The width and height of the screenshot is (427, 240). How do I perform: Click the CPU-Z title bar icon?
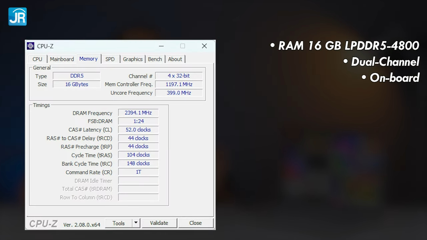[30, 46]
